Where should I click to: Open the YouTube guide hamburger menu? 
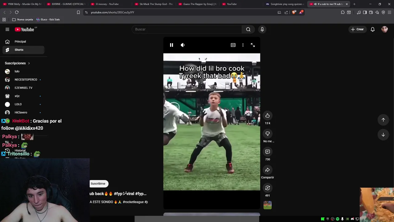(x=7, y=29)
